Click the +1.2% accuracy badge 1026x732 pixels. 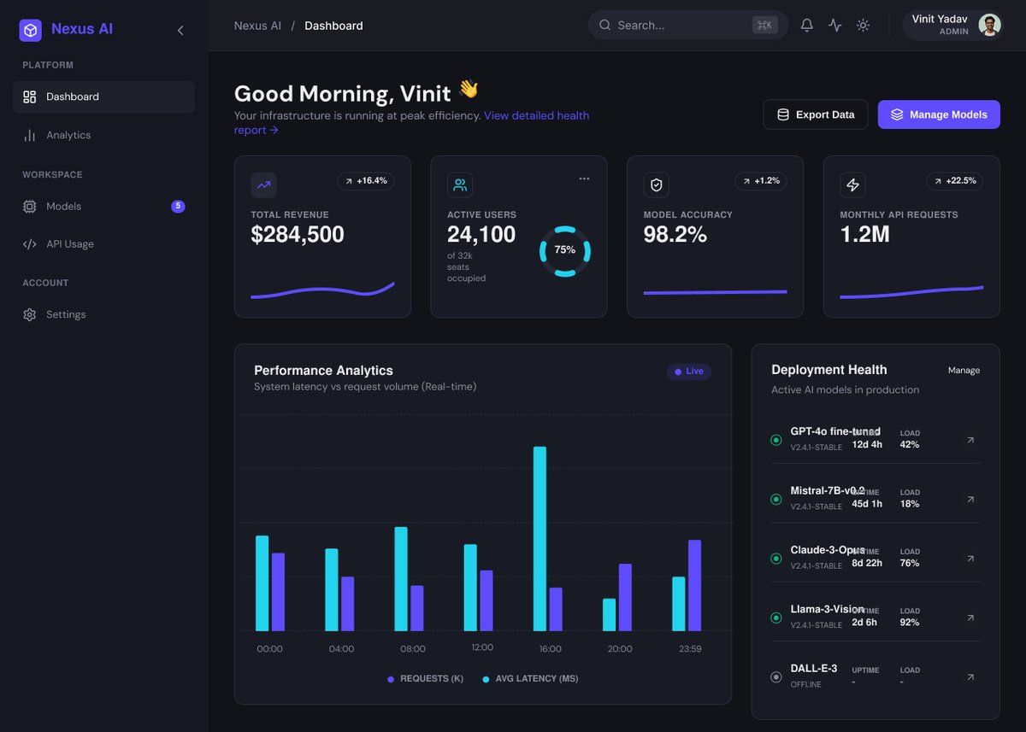[x=761, y=181]
